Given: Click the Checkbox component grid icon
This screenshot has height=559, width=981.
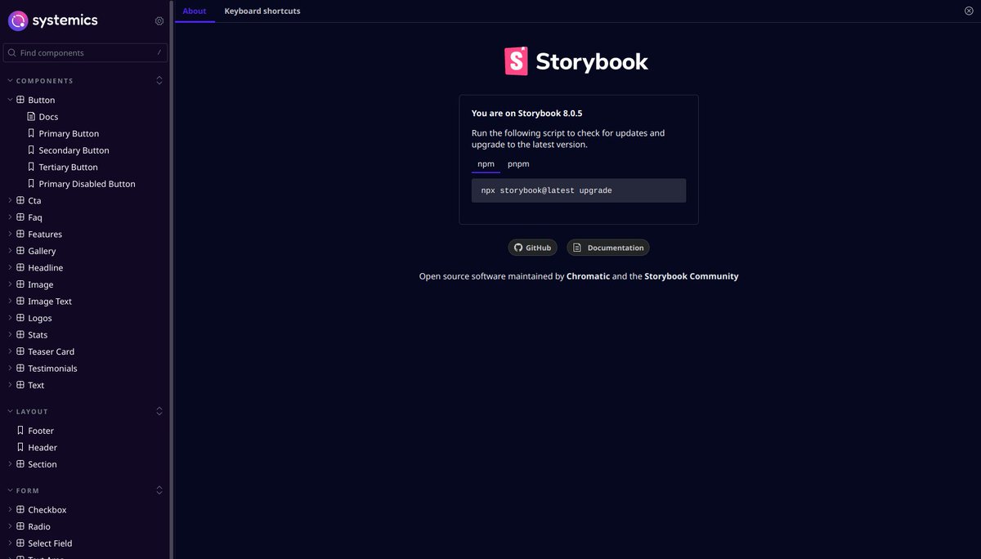Looking at the screenshot, I should pos(20,510).
